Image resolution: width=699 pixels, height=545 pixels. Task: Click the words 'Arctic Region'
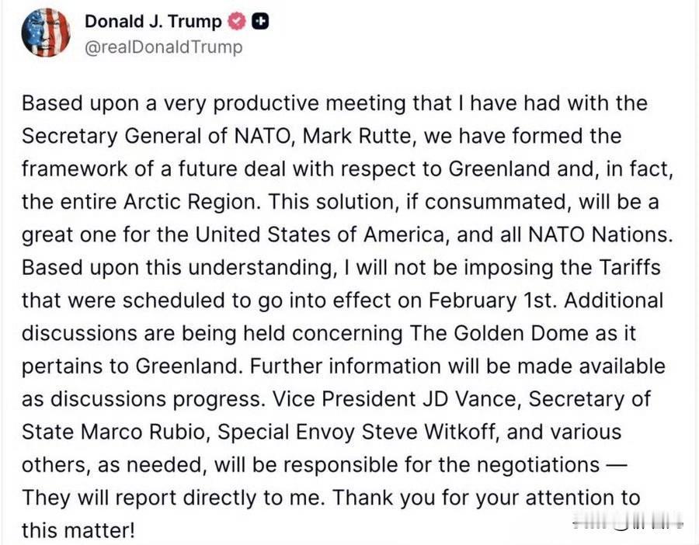(191, 202)
